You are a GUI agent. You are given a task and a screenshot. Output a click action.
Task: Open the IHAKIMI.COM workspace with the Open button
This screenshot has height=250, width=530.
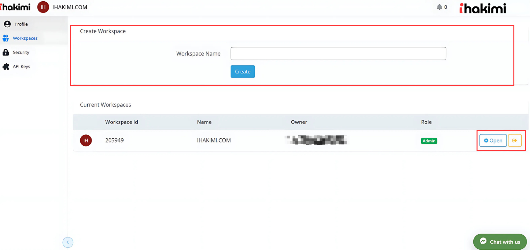tap(493, 141)
